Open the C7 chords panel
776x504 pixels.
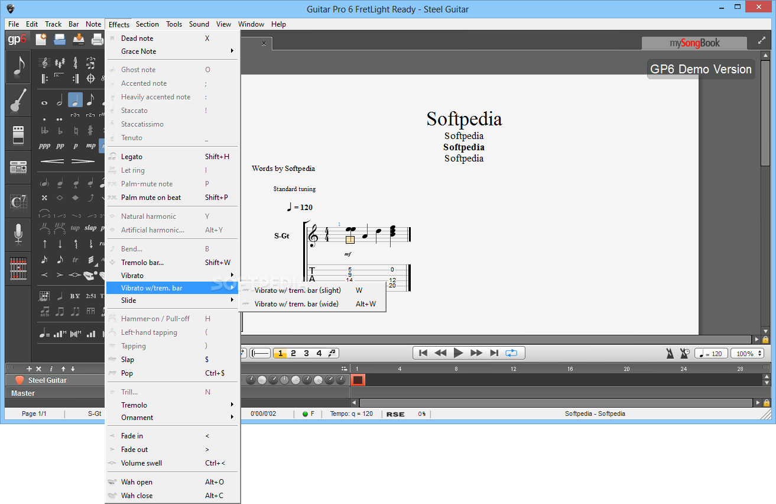19,202
